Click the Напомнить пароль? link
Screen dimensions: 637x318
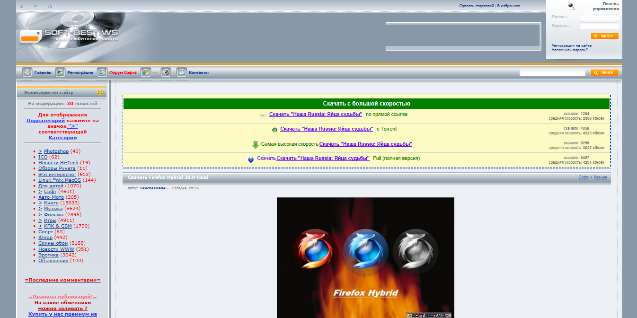[x=569, y=50]
